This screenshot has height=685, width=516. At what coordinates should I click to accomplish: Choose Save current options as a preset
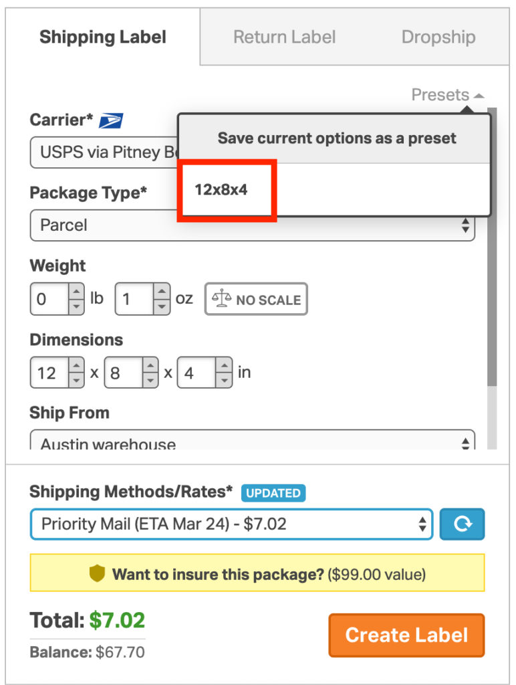(x=337, y=138)
